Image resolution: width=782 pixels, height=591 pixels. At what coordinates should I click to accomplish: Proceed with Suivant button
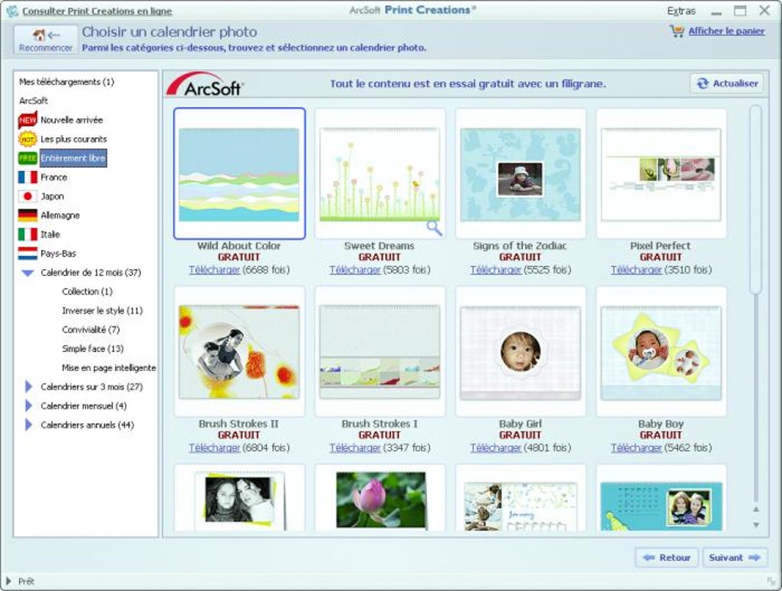pos(734,557)
